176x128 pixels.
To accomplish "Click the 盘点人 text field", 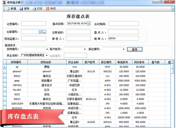I will (123, 32).
